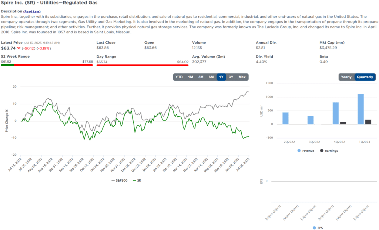
Task: Select the YTD time range tab
Action: [x=179, y=77]
